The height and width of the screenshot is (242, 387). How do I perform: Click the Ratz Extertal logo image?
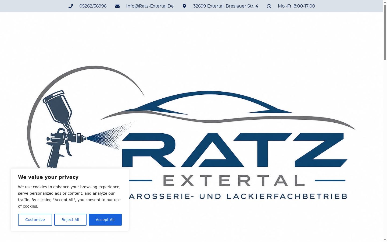[x=191, y=126]
